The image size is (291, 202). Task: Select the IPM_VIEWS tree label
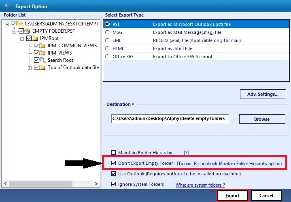pos(59,53)
